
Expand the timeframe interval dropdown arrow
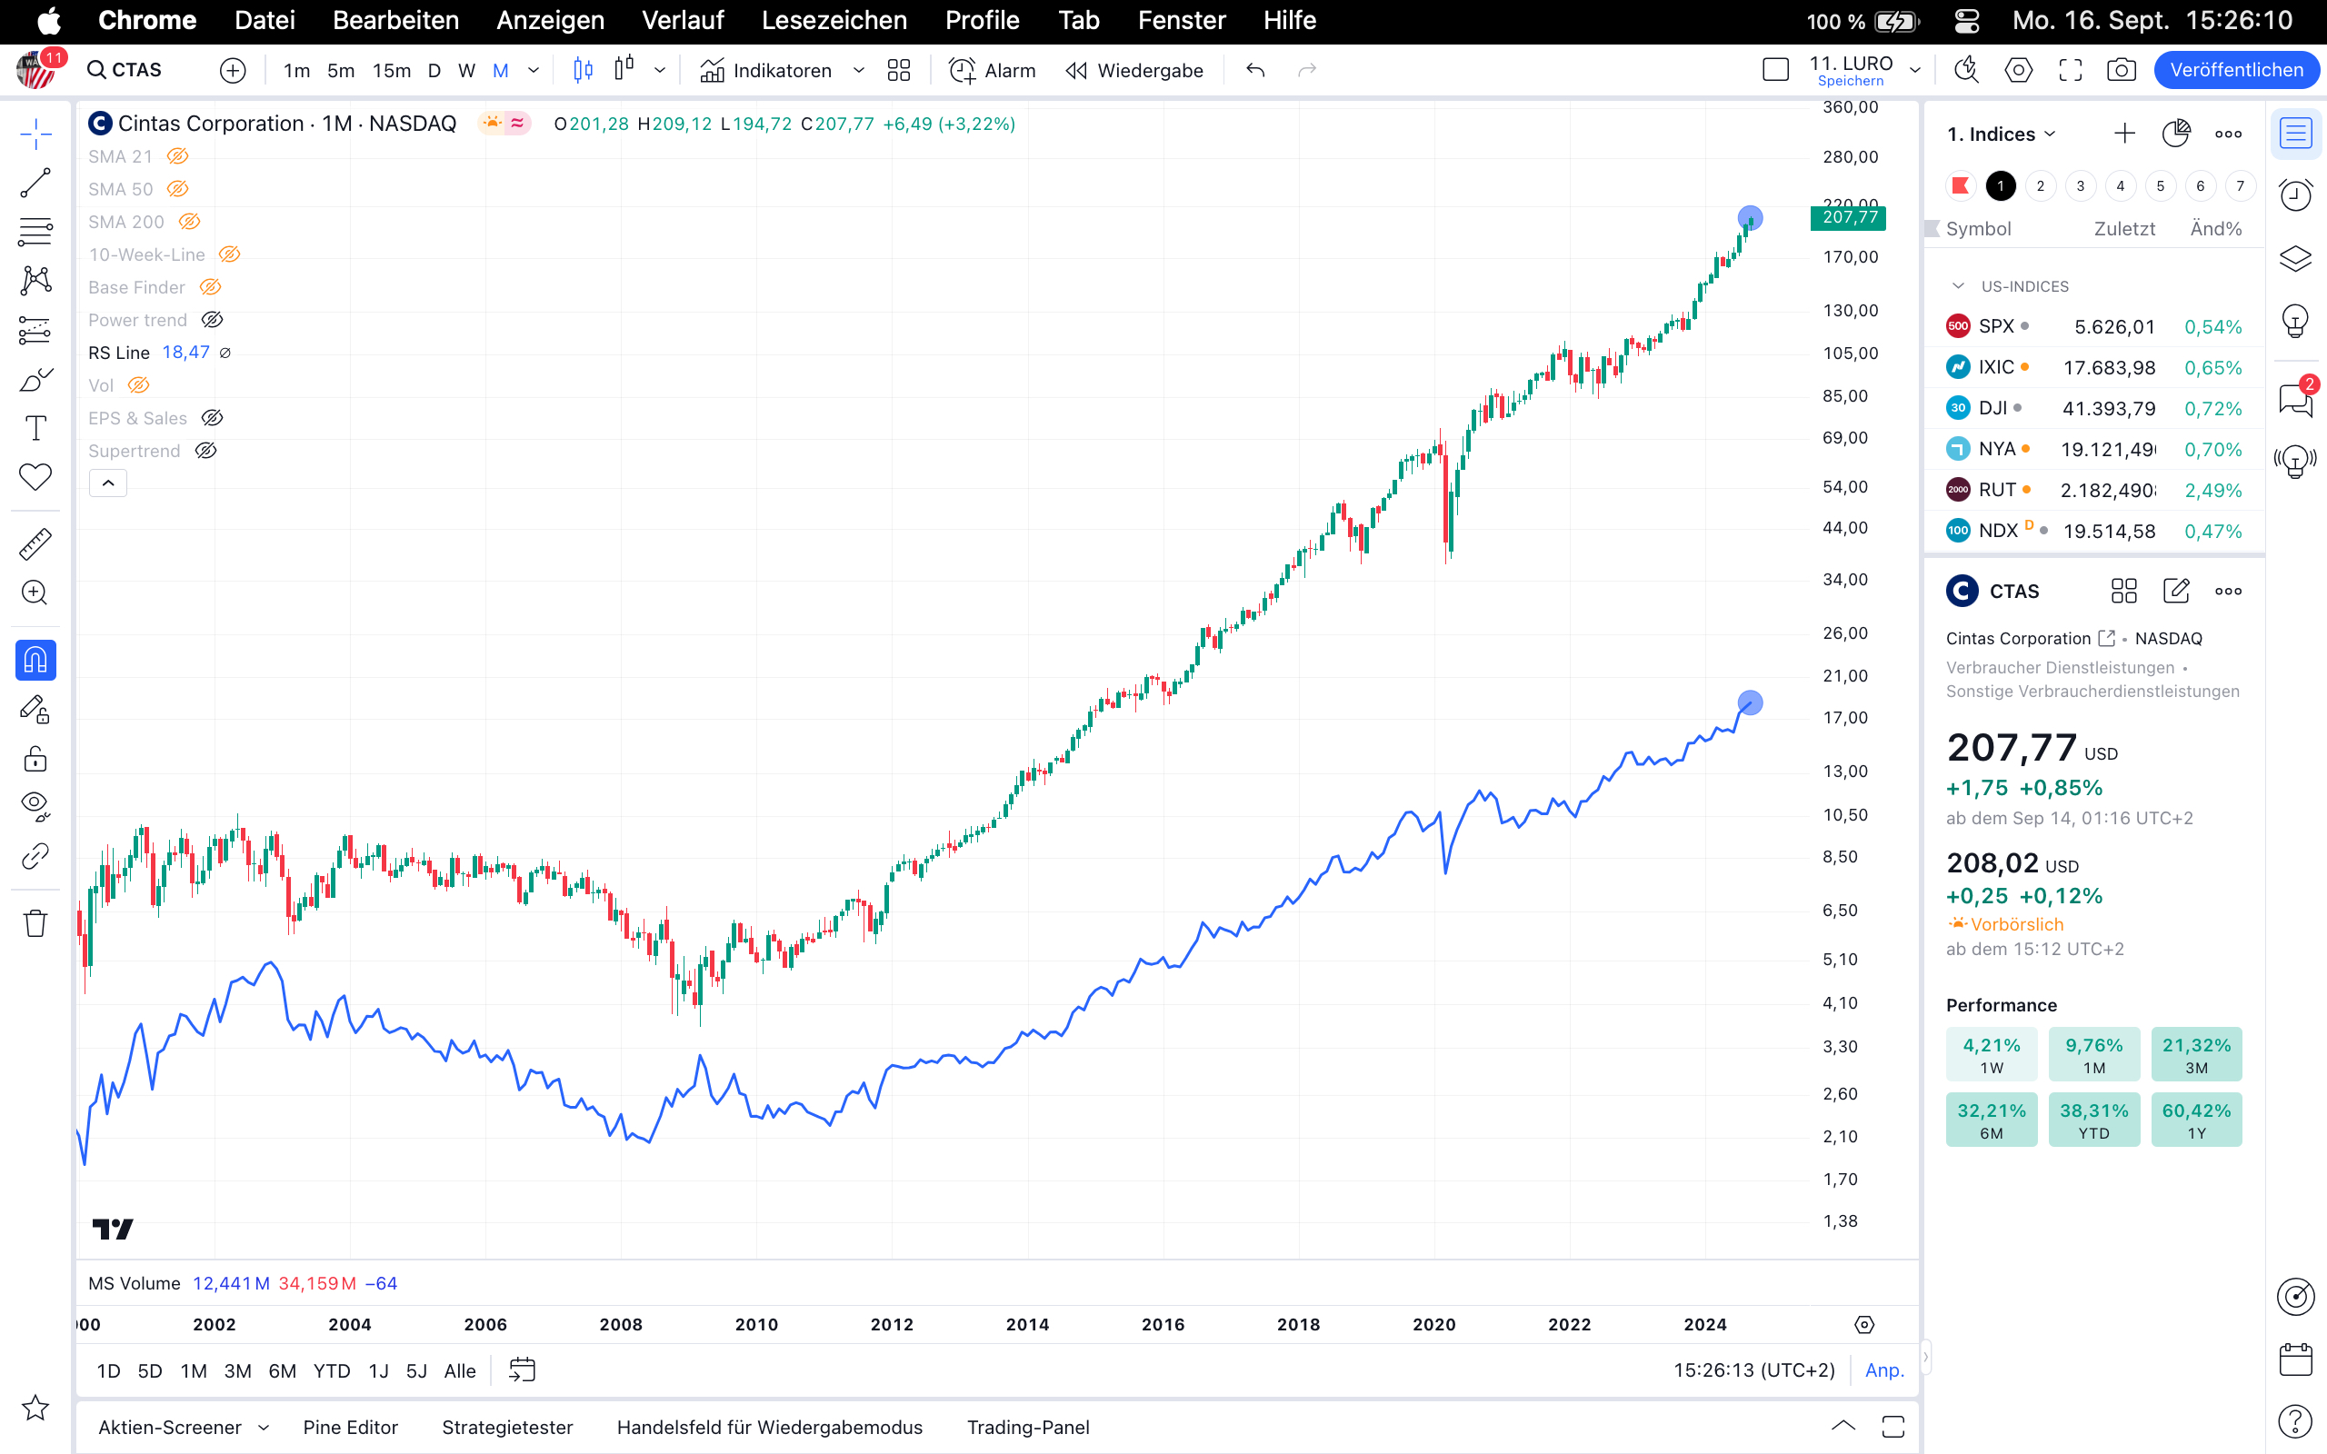534,70
